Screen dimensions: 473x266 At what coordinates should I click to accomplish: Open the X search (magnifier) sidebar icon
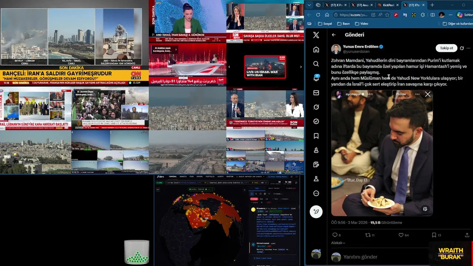(x=316, y=64)
